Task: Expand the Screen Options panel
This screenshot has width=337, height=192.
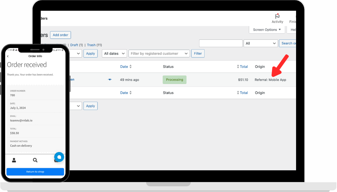Action: (x=267, y=30)
